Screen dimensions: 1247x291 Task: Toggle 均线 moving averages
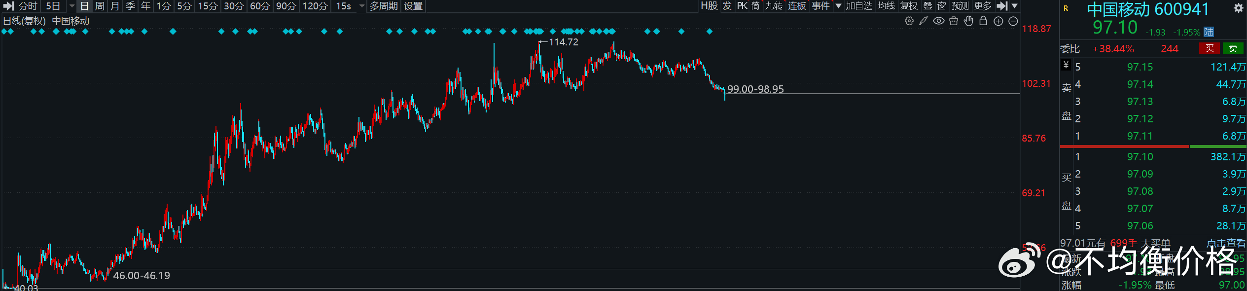[886, 6]
